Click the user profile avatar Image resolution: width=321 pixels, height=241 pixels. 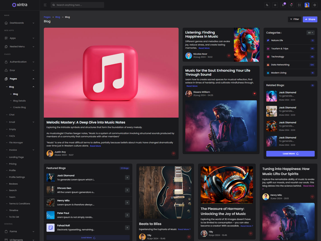pyautogui.click(x=307, y=5)
